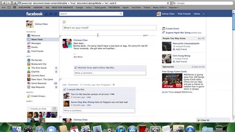Click the Country Story app icon
Viewport: 235px width, 132px height.
[29, 76]
